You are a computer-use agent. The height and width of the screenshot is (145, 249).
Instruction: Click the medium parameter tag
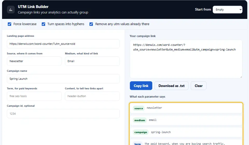pyautogui.click(x=140, y=120)
